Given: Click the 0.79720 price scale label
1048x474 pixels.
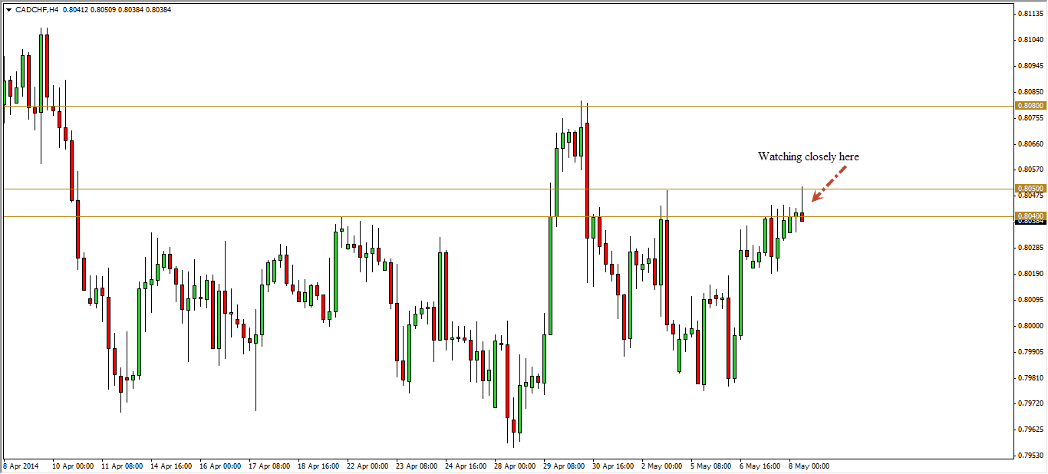Looking at the screenshot, I should pos(1031,403).
